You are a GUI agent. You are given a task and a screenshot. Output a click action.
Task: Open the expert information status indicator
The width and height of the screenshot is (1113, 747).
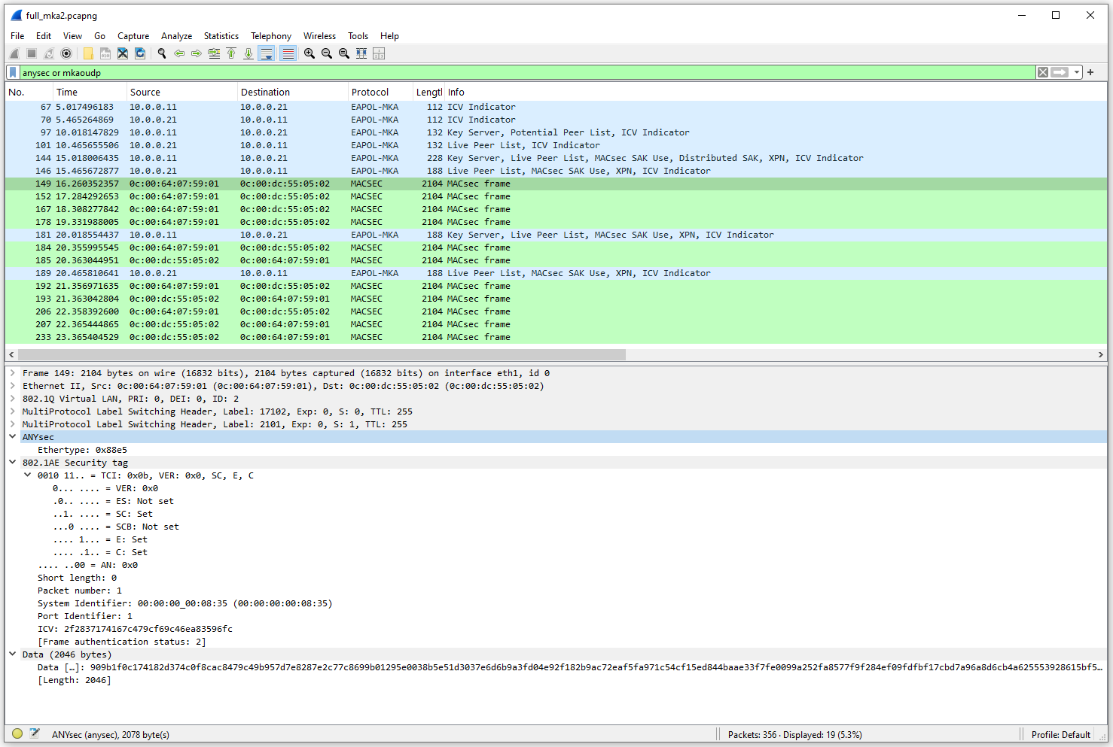17,734
